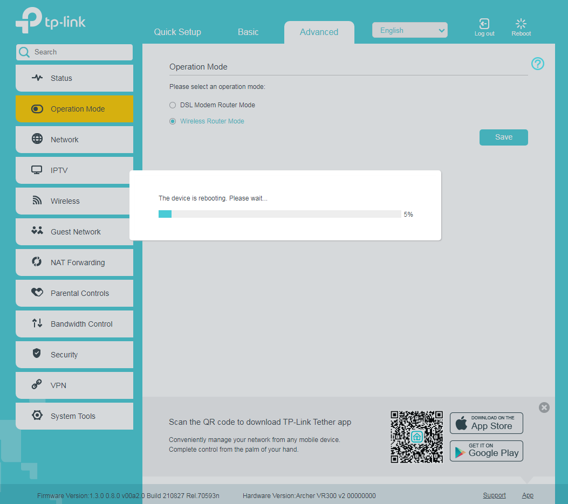Image resolution: width=568 pixels, height=504 pixels.
Task: Click the Operation Mode section heading
Action: [x=199, y=67]
